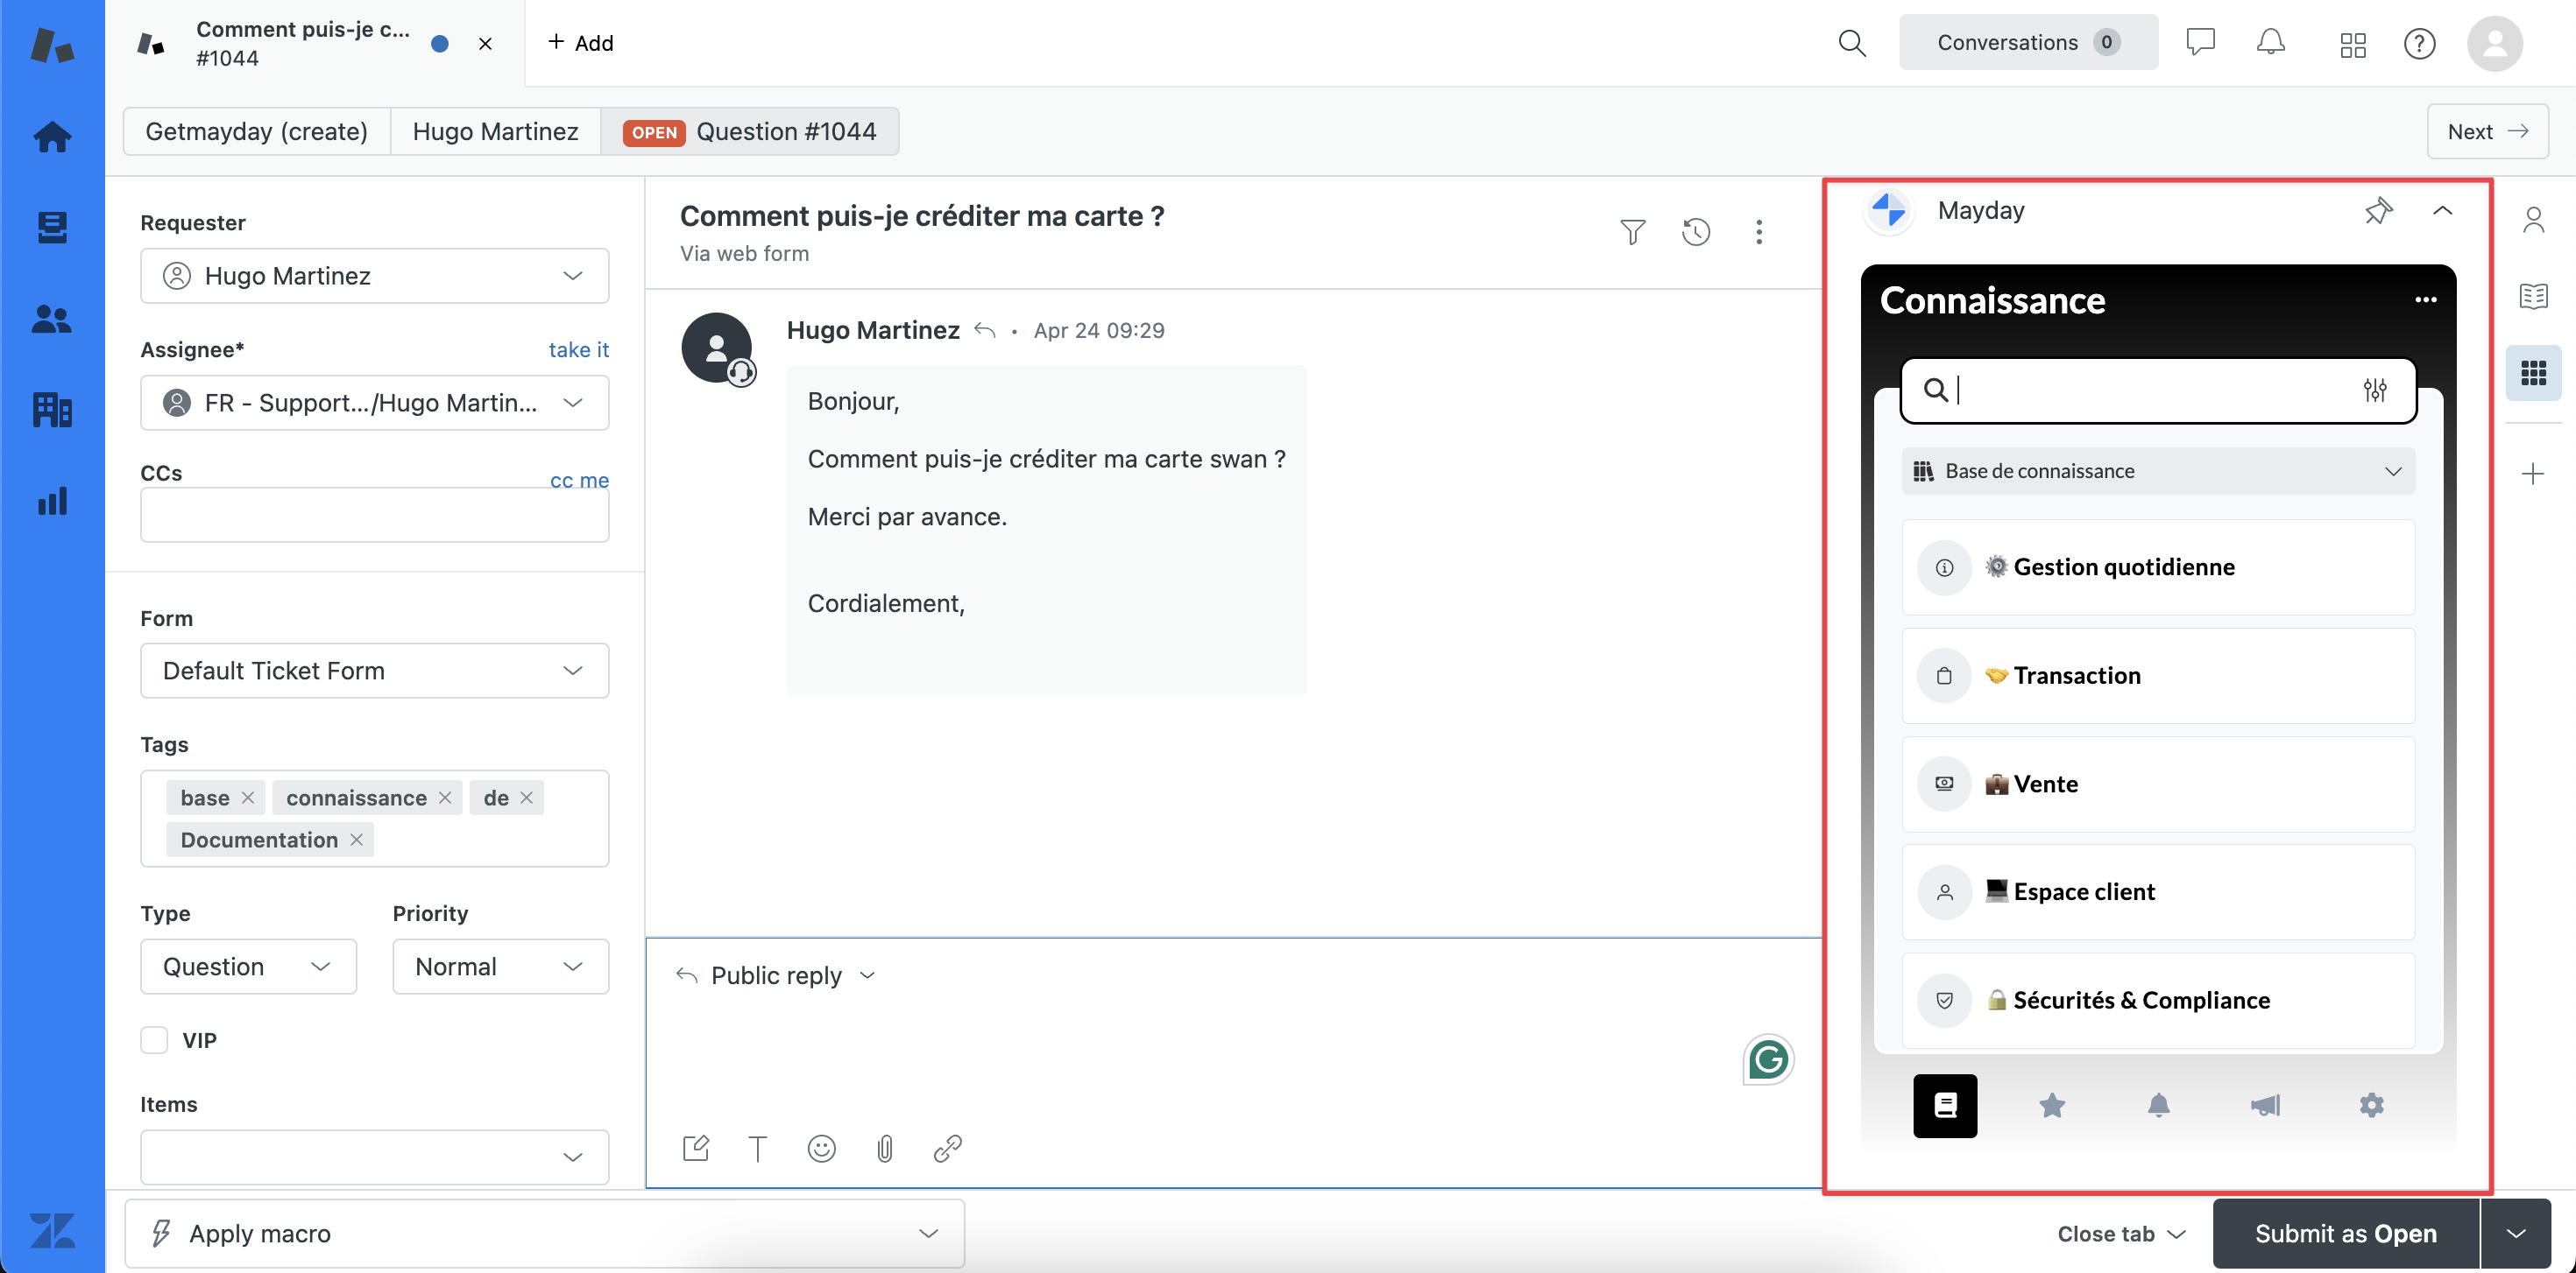Show ticket events history clock icon
The image size is (2576, 1273).
1696,232
